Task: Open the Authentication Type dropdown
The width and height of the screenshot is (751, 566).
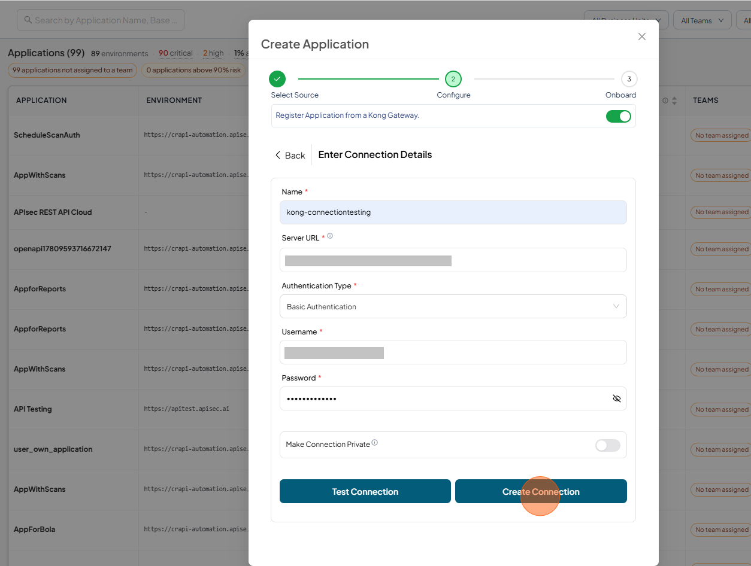Action: click(453, 306)
